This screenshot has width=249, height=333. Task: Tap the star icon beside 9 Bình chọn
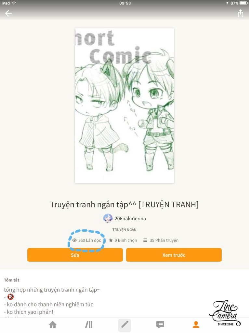point(111,240)
